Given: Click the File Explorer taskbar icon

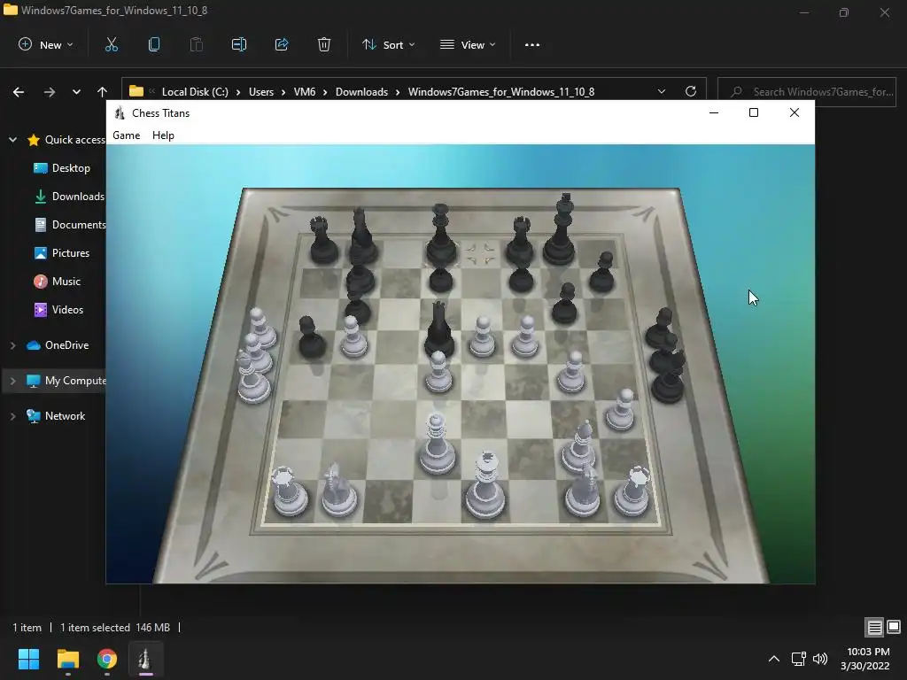Looking at the screenshot, I should point(67,659).
